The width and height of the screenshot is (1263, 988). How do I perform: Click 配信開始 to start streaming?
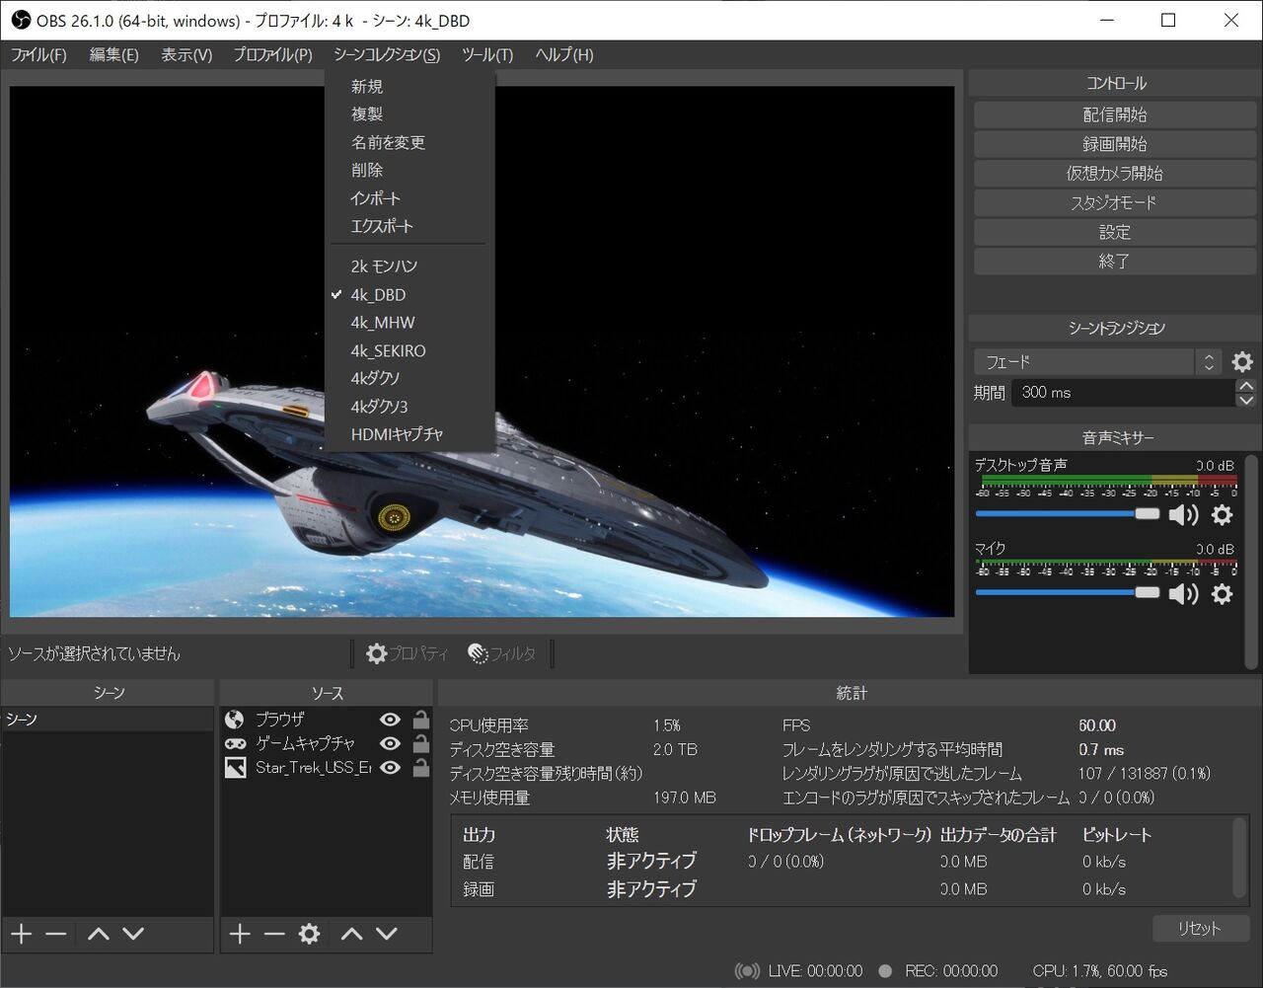click(x=1114, y=114)
